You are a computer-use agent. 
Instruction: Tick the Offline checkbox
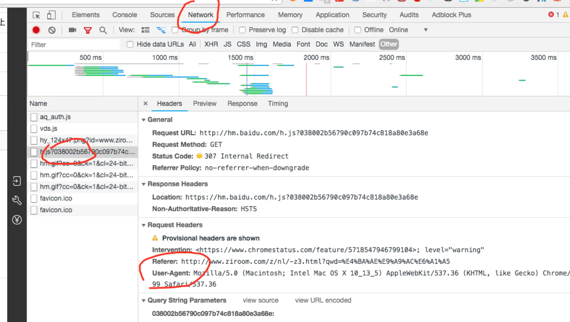tap(358, 30)
